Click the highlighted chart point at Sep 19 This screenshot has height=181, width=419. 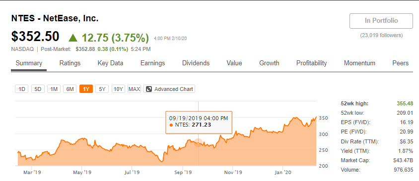(198, 143)
